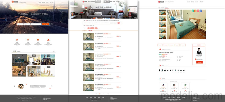Viewport: 225px width, 102px height.
Task: Select the first carousel dot on the hero banner
Action: (31, 30)
